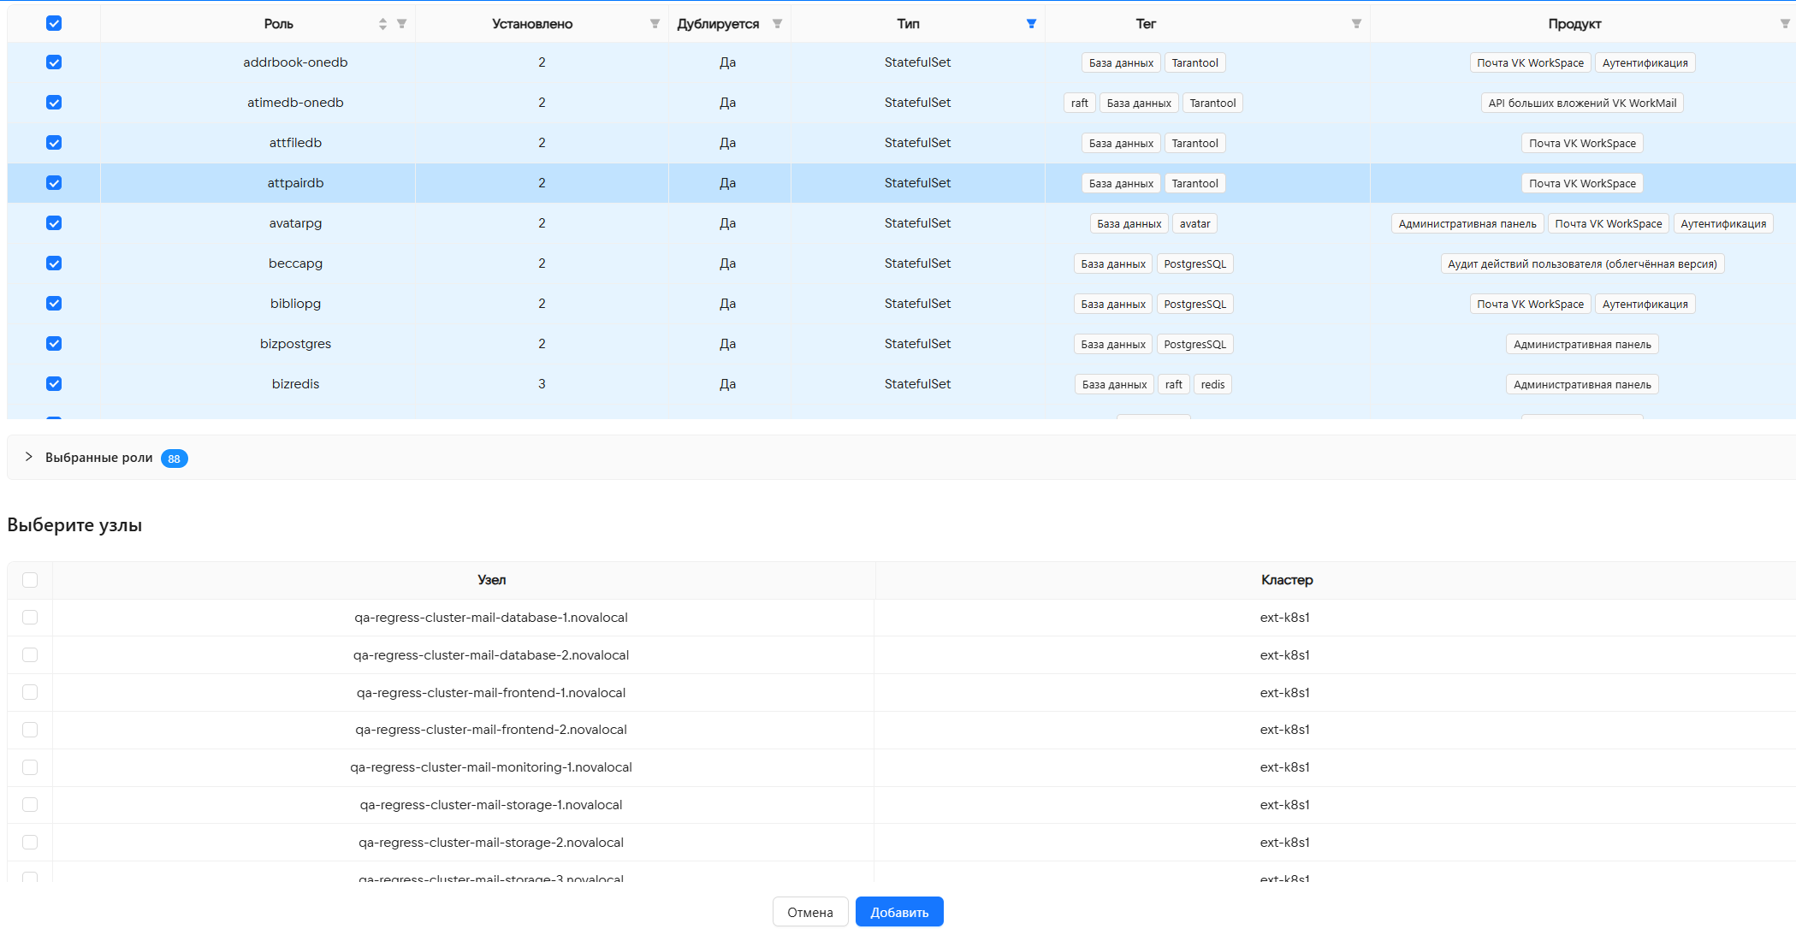Click the Административная панель tag in bizpostgres row
Viewport: 1796px width, 941px height.
pos(1582,344)
